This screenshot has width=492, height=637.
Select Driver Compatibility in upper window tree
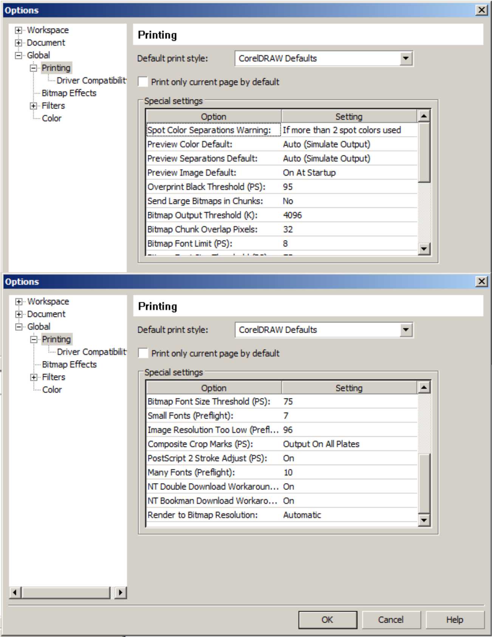pos(91,81)
